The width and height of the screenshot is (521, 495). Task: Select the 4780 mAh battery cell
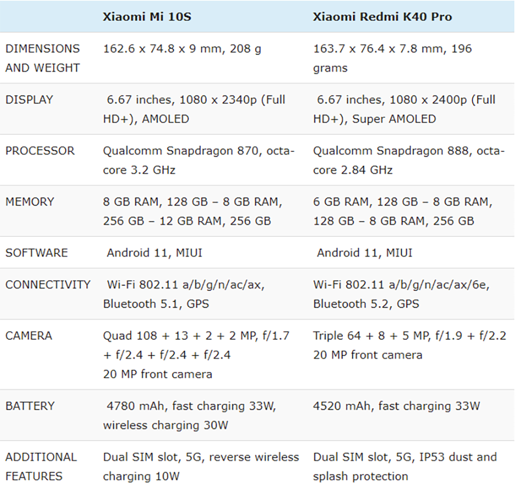coord(189,416)
